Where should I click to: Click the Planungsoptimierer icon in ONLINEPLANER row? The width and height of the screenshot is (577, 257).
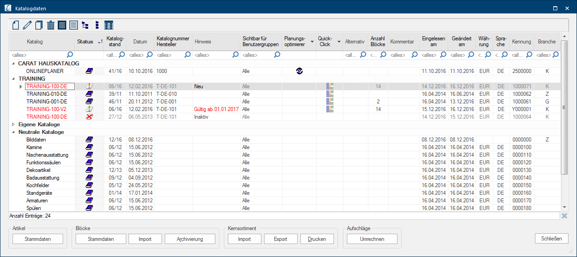pyautogui.click(x=299, y=71)
